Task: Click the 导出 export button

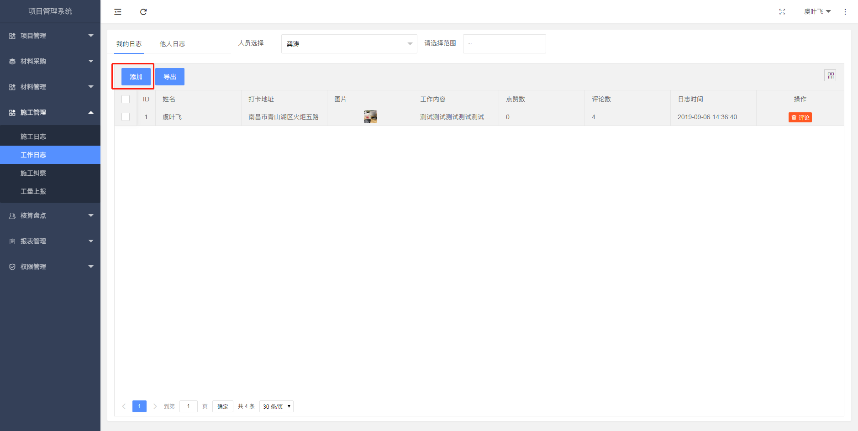Action: (170, 77)
